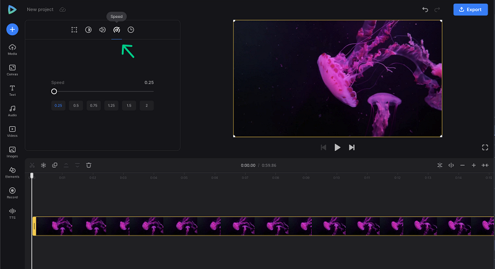Delete the selected clip with trash icon
Screen dimensions: 495x269
point(88,165)
